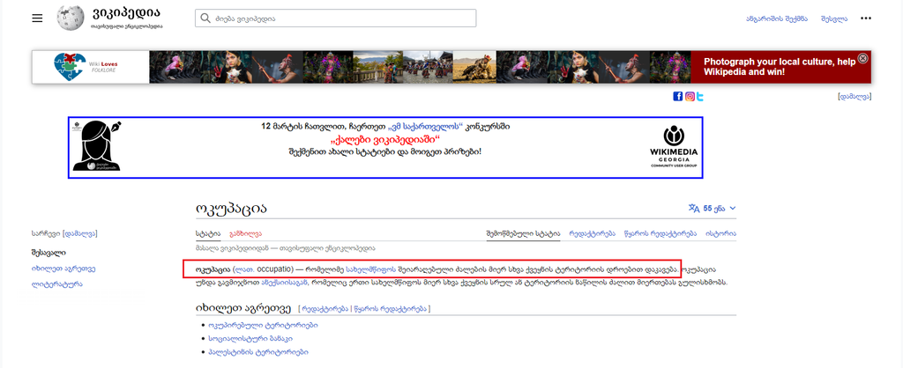Open the hamburger main menu
The height and width of the screenshot is (368, 903).
[37, 18]
